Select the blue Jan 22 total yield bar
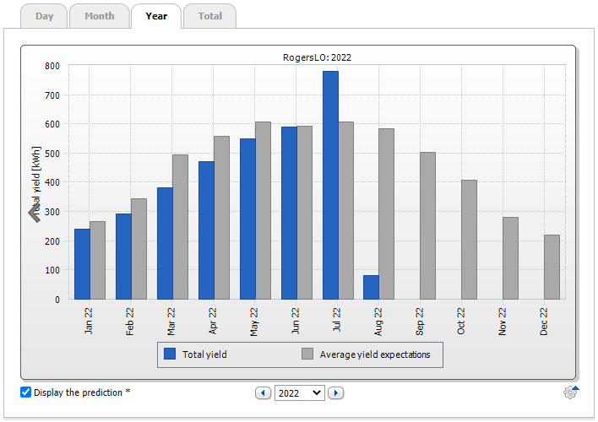 point(82,263)
